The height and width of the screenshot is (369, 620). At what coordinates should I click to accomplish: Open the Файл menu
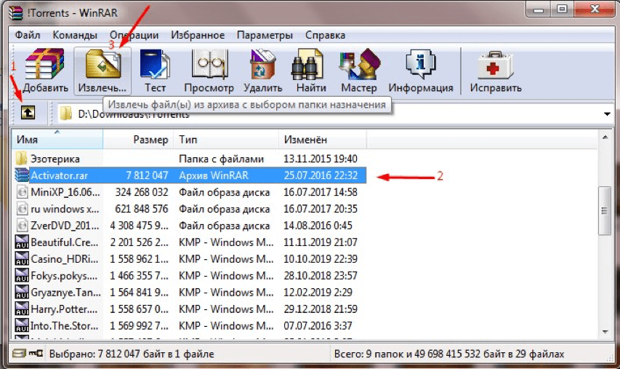[28, 35]
